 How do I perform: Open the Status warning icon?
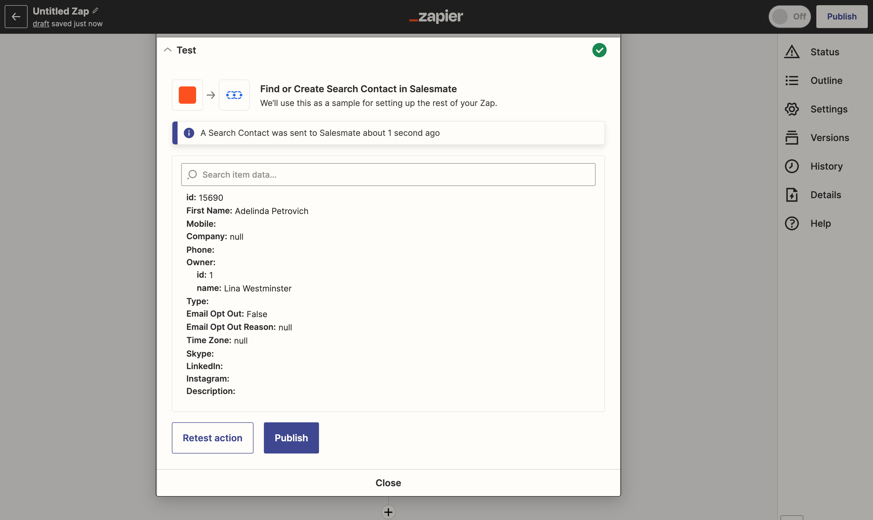pos(792,52)
